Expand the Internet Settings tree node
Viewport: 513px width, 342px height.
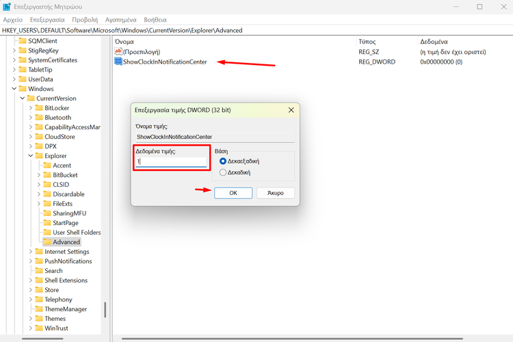coord(30,251)
